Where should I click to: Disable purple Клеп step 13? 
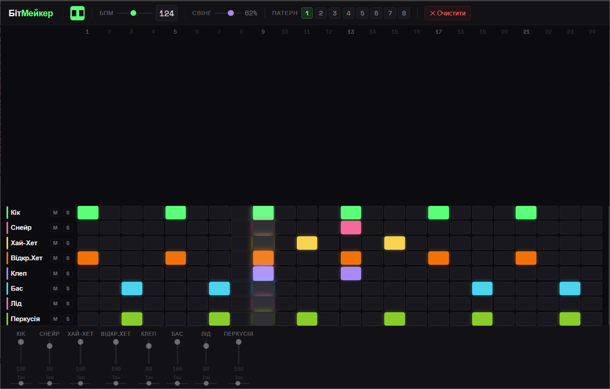(x=351, y=273)
